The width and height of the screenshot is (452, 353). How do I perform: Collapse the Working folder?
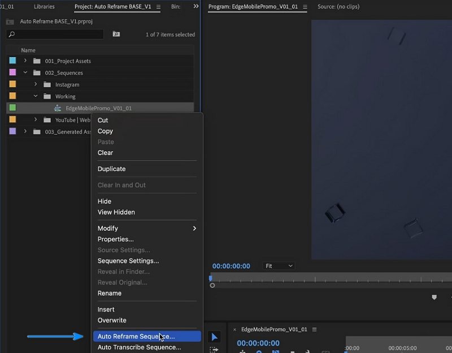click(35, 96)
